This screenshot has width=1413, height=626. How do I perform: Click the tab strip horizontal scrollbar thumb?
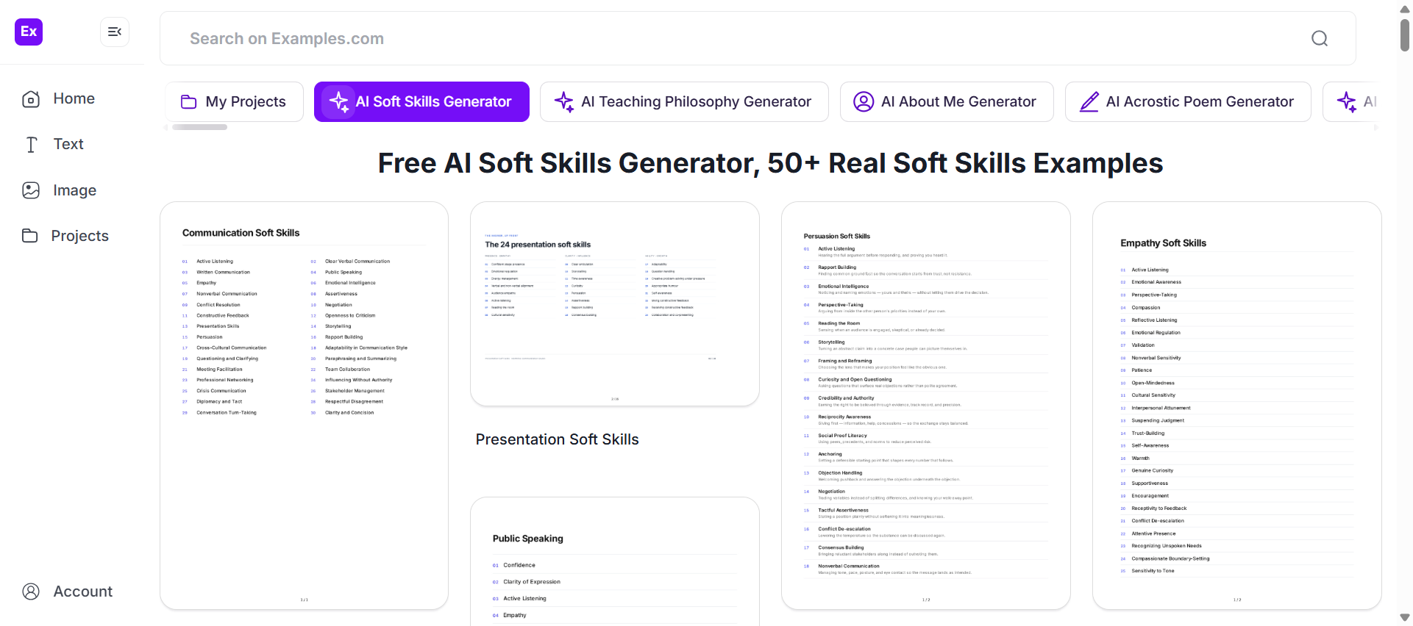(x=199, y=127)
